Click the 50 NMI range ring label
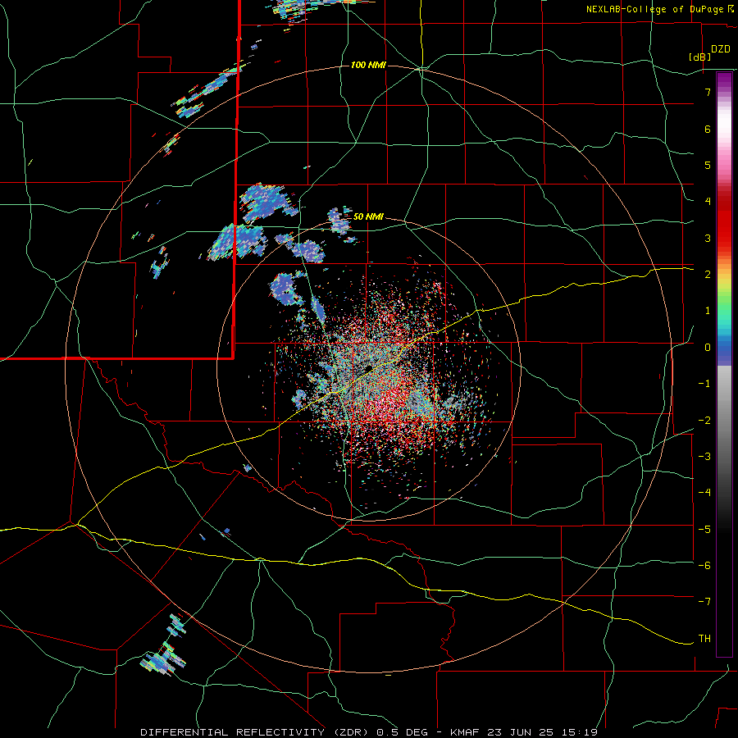This screenshot has height=738, width=738. coord(368,216)
